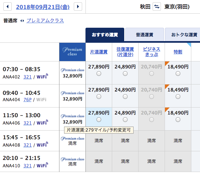Screen dimensions: 200x176
Task: Open ビジネスきっぷ fare details link
Action: [x=152, y=52]
